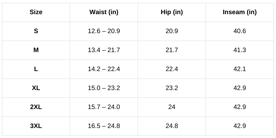The height and width of the screenshot is (138, 276).
Task: Click the inseam value 41.3 cell
Action: point(240,50)
